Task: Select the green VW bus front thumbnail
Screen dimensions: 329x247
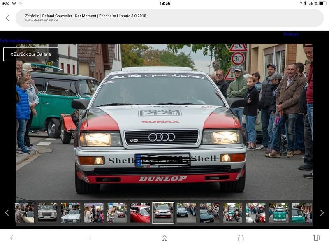Action: 279,213
